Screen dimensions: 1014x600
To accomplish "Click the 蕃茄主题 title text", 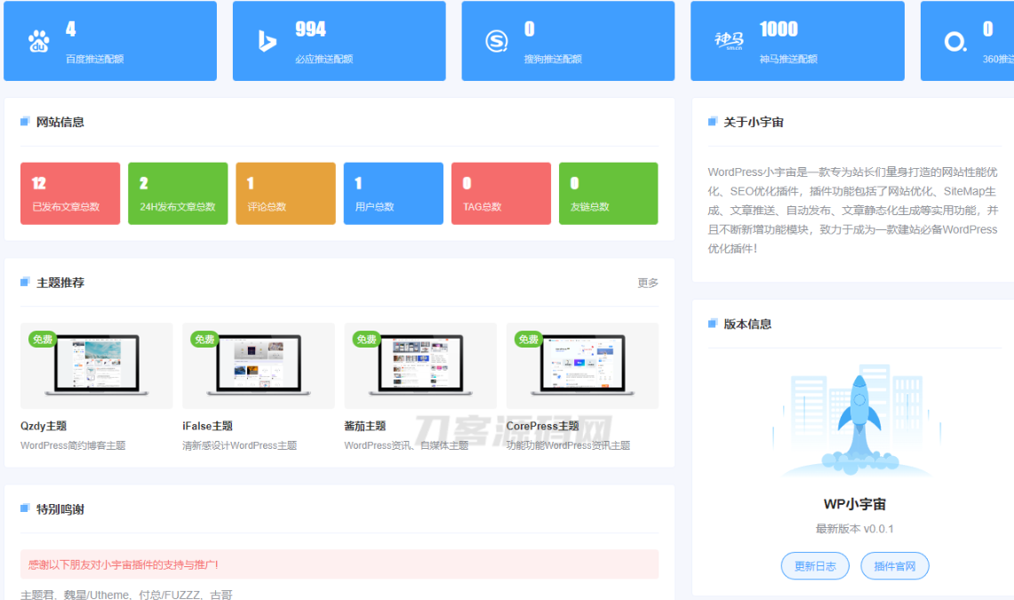I will [364, 426].
